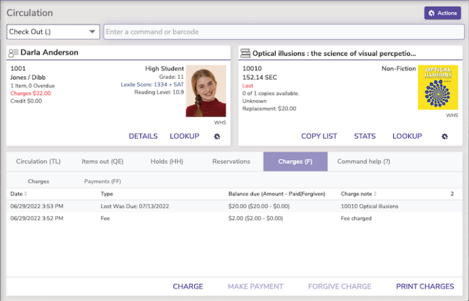Show the Command help (?) tab

click(x=363, y=161)
